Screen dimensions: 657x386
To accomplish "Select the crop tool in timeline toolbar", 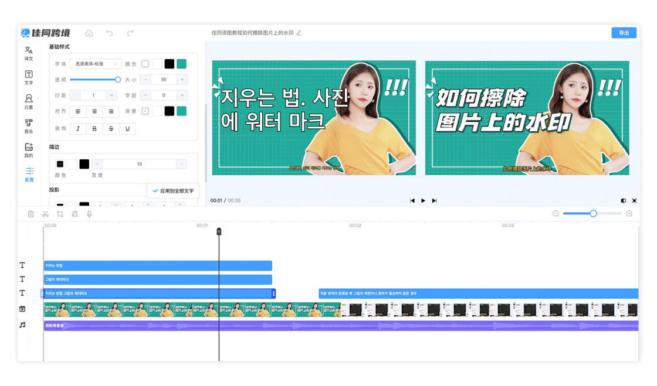I will pos(60,214).
